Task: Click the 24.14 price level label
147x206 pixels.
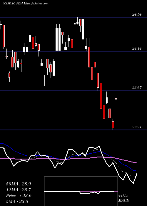Action: (x=137, y=49)
